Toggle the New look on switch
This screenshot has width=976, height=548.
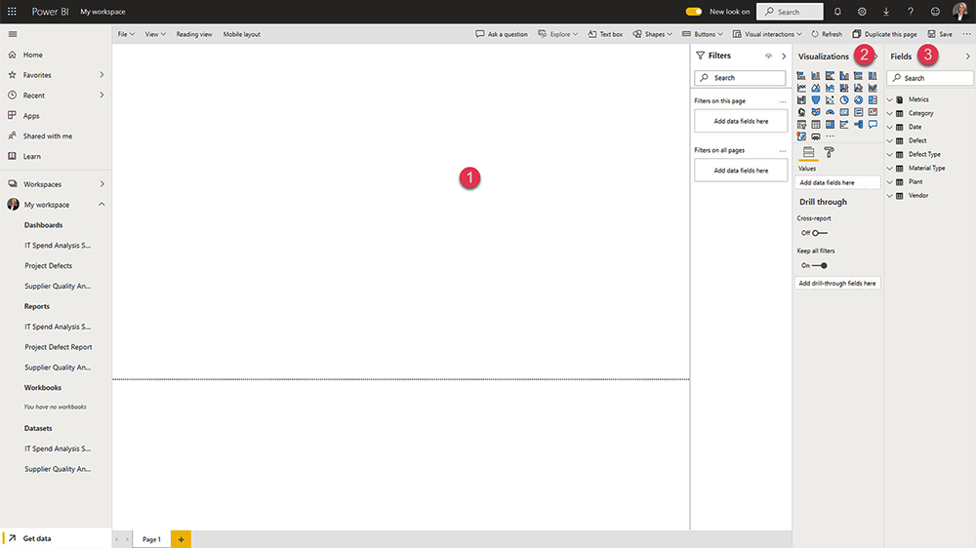click(x=694, y=12)
